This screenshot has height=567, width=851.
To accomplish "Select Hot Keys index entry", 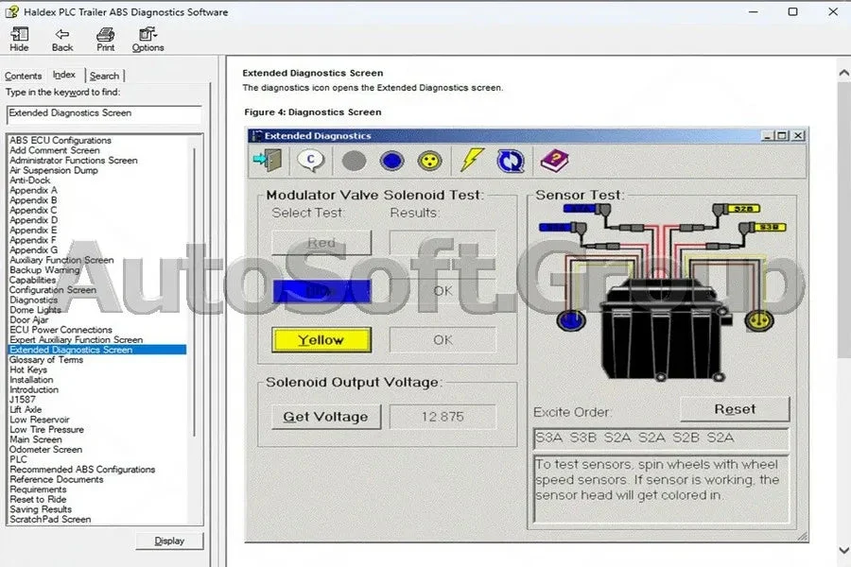I will point(28,370).
